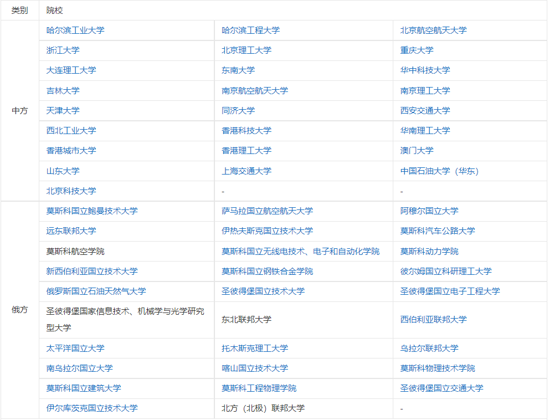Open the 西伯利亚联邦大学 link
Viewport: 549px width, 420px height.
433,320
